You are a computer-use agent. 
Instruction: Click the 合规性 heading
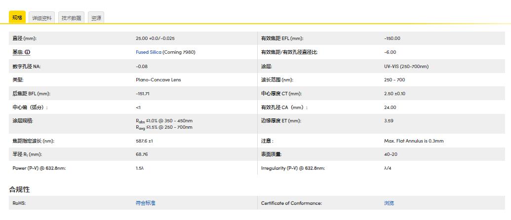(19, 189)
